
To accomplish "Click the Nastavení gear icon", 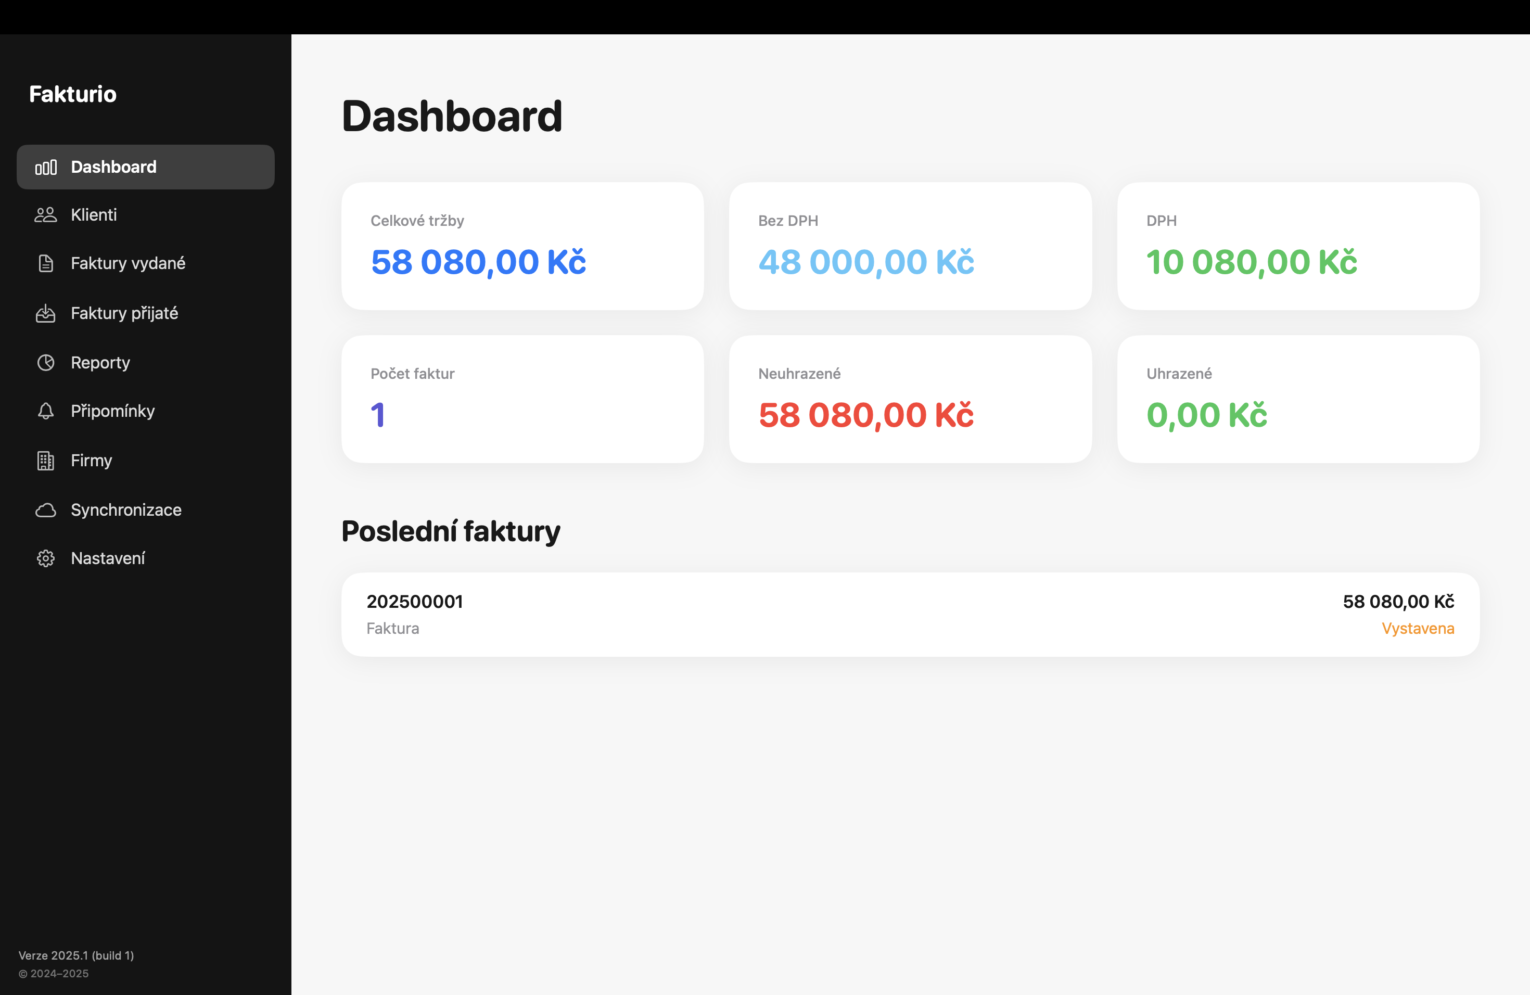I will [46, 558].
